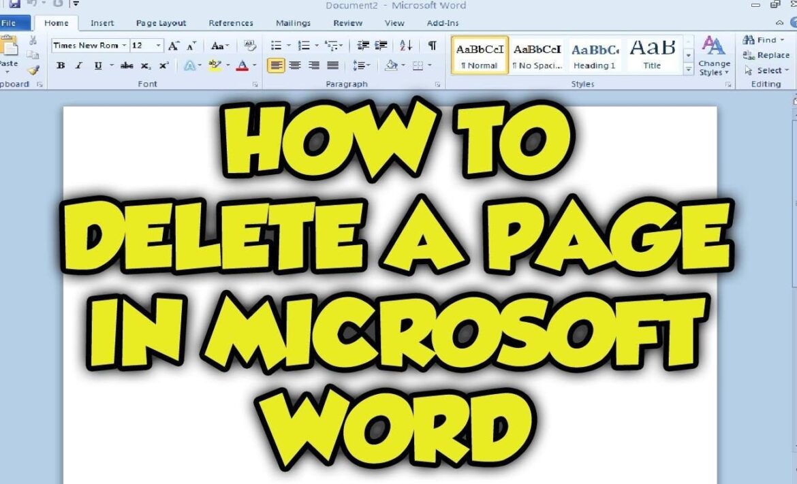Apply strikethrough with the abc icon
This screenshot has width=797, height=484.
(x=127, y=66)
